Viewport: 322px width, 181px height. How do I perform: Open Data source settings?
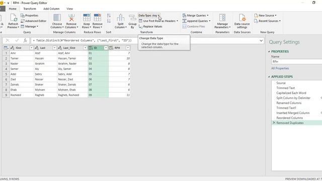tap(242, 21)
